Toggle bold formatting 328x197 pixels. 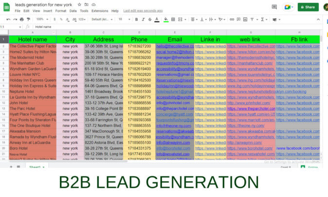[136, 19]
